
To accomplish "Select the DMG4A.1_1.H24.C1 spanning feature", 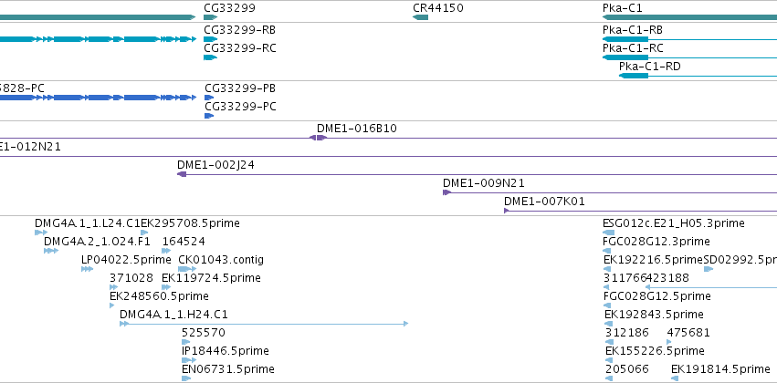I will [x=264, y=324].
